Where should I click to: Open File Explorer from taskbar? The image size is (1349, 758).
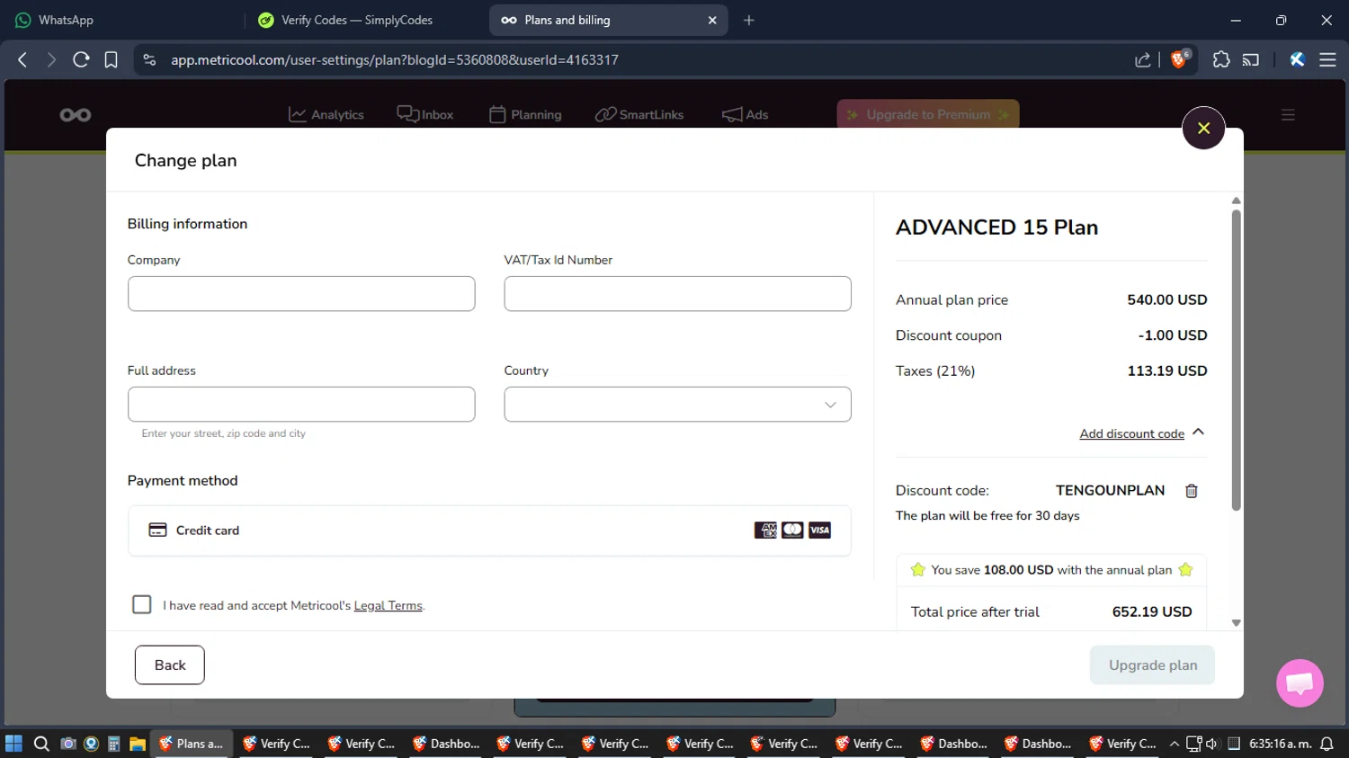point(137,744)
